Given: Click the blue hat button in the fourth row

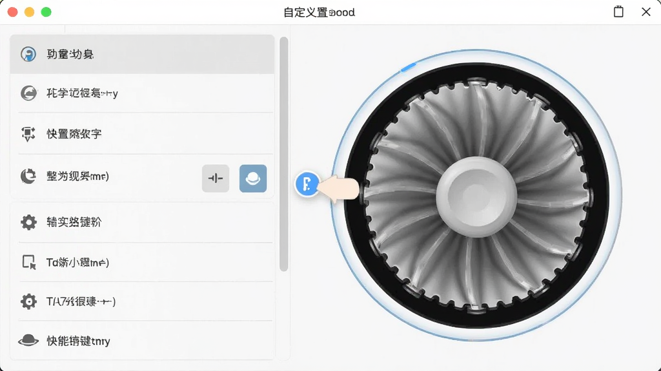Looking at the screenshot, I should (x=253, y=178).
